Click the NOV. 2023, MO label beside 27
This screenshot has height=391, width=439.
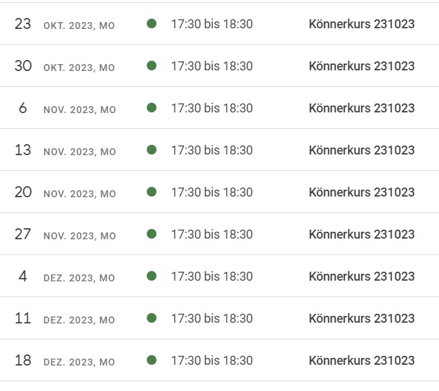(x=79, y=236)
